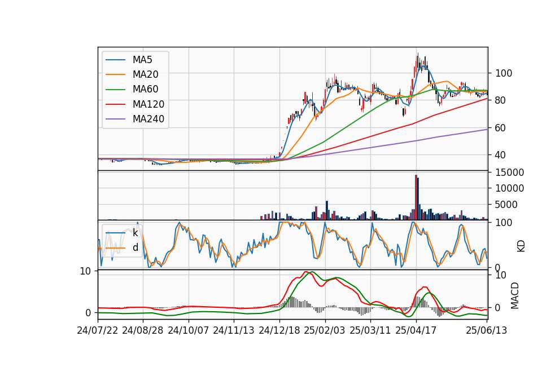Image resolution: width=542 pixels, height=389 pixels.
Task: Click the 25/06/13 date axis label
Action: click(486, 330)
